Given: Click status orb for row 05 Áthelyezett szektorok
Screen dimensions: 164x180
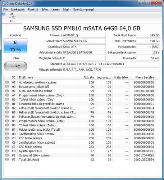Looking at the screenshot, I should click(7, 82).
